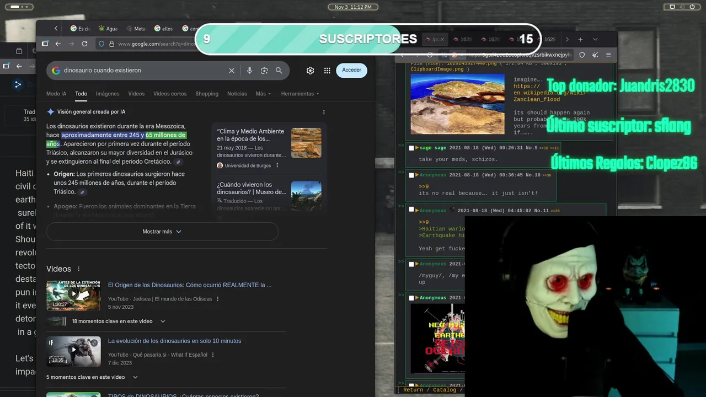Reload the Google results page
This screenshot has height=397, width=706.
84,44
